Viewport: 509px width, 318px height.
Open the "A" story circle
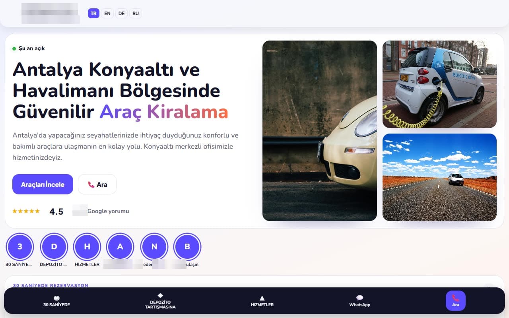pos(120,246)
